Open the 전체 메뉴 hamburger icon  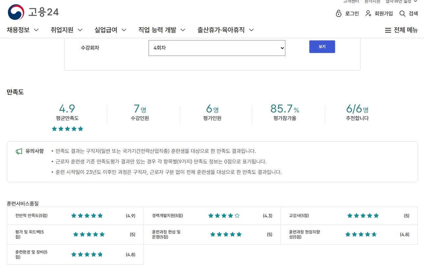coord(388,30)
